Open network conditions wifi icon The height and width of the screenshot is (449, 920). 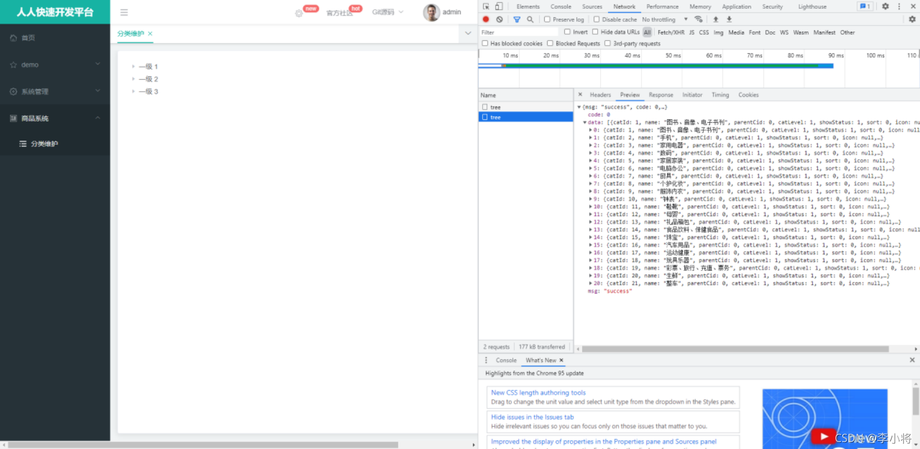coord(699,19)
